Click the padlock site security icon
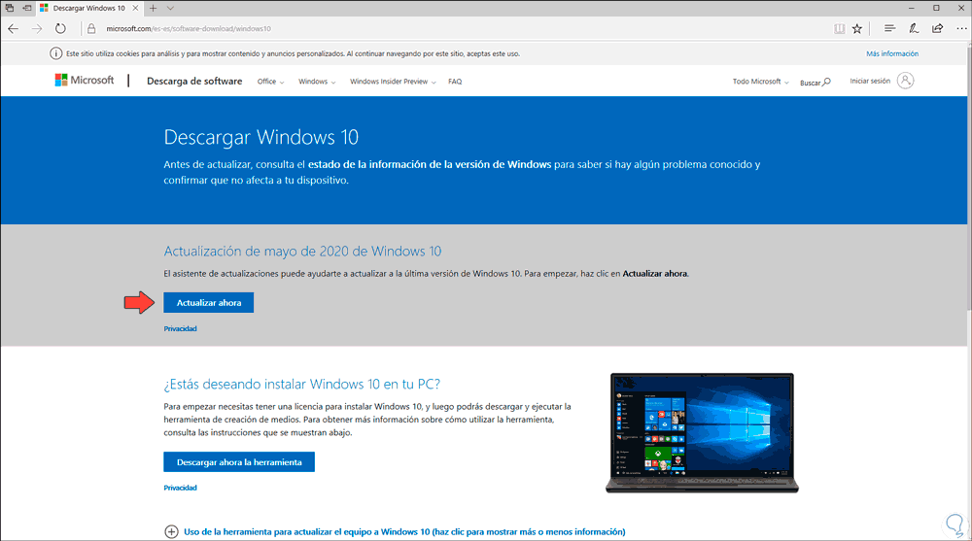The height and width of the screenshot is (541, 972). click(91, 28)
